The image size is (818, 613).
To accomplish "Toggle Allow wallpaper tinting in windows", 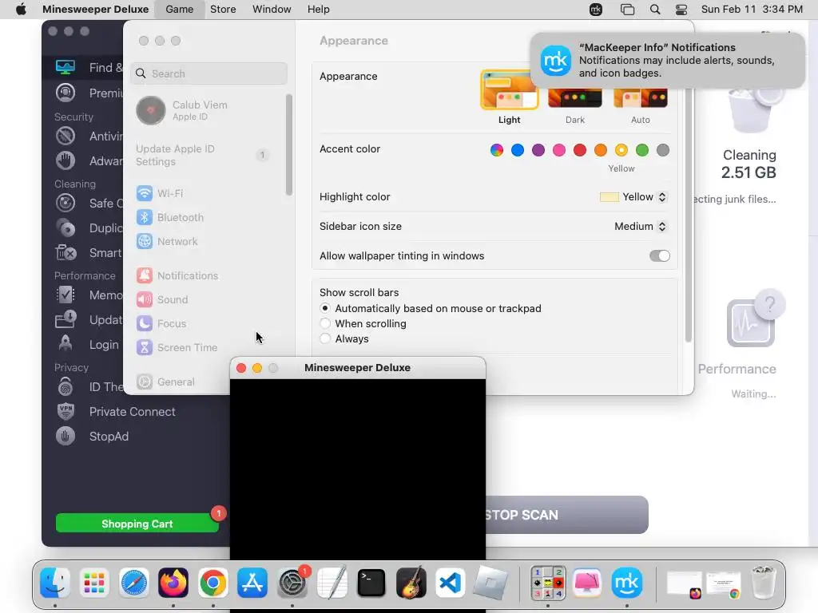I will pos(659,256).
